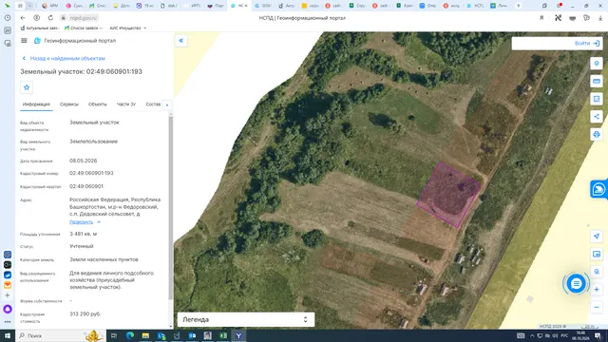The width and height of the screenshot is (608, 342).
Task: Open the portal hamburger menu
Action: point(24,40)
